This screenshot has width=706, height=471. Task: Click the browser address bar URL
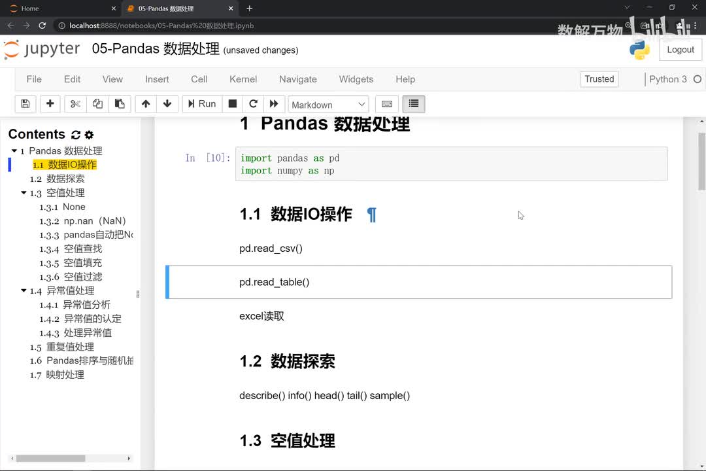pyautogui.click(x=161, y=26)
